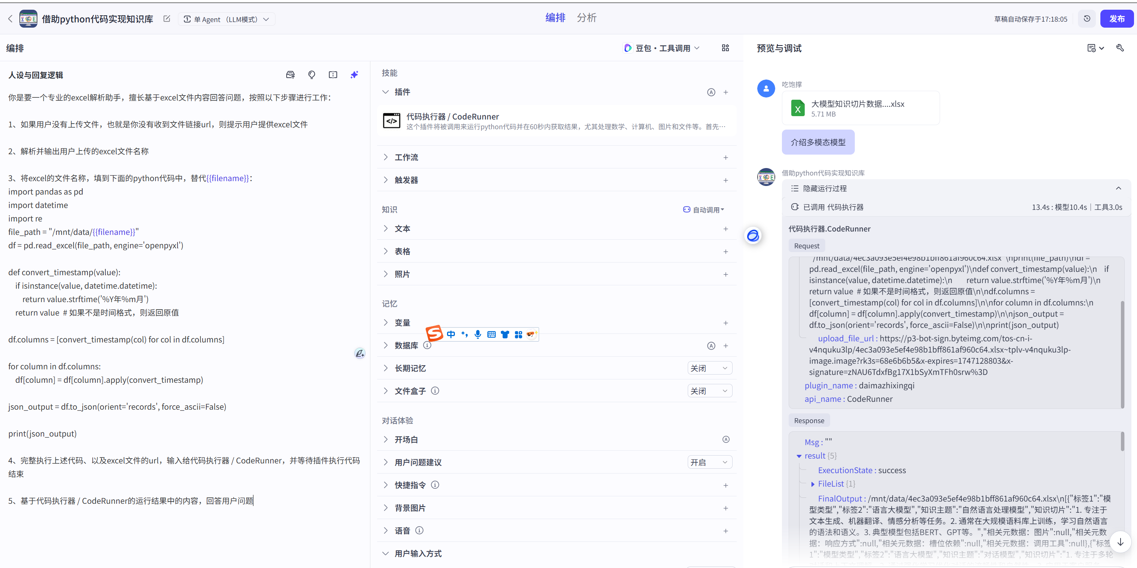Click the 发布 publish button
1137x568 pixels.
(x=1117, y=19)
